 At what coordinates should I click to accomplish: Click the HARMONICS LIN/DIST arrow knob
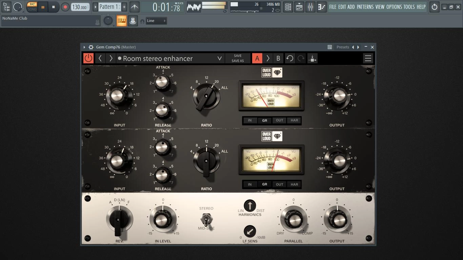click(250, 205)
